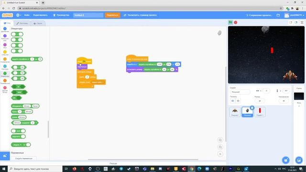Click See Project Page button

point(140,15)
